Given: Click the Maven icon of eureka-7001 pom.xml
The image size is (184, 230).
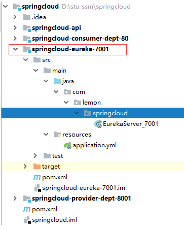Looking at the screenshot, I should coord(37,177).
